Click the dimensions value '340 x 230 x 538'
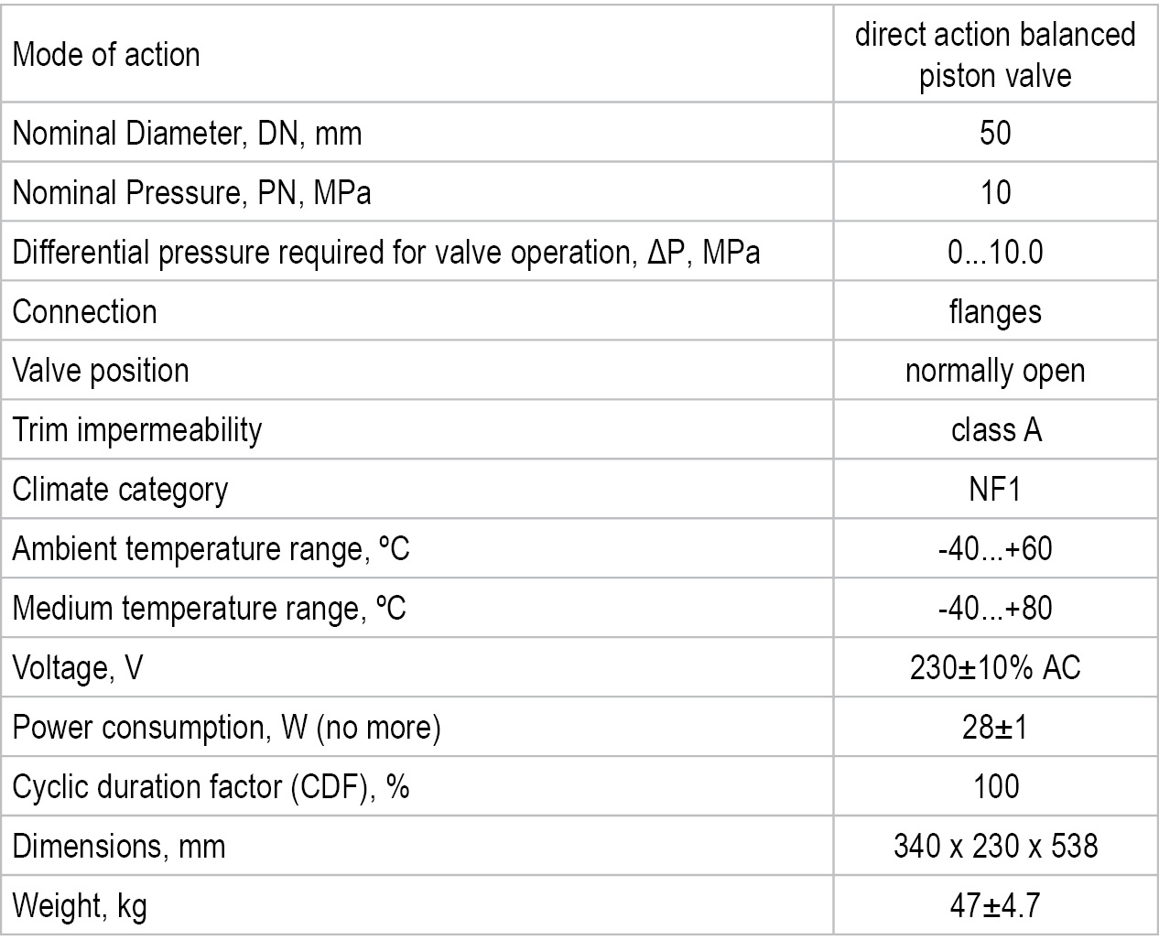The width and height of the screenshot is (1159, 951). (995, 846)
